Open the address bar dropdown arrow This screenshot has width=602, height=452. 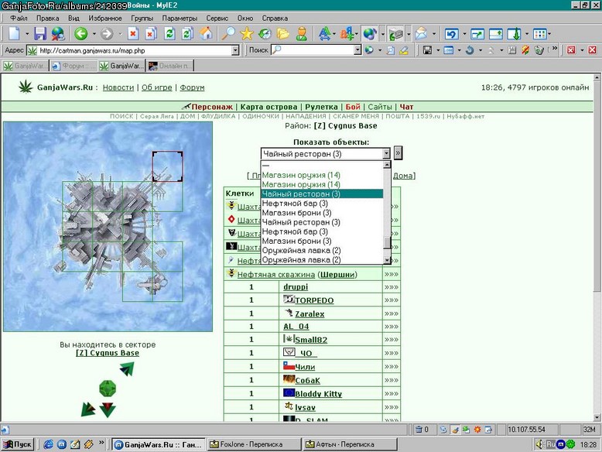(x=235, y=50)
